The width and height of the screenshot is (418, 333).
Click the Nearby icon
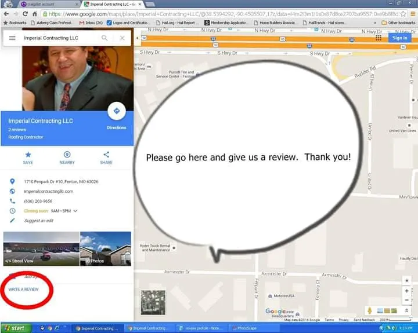(x=67, y=155)
